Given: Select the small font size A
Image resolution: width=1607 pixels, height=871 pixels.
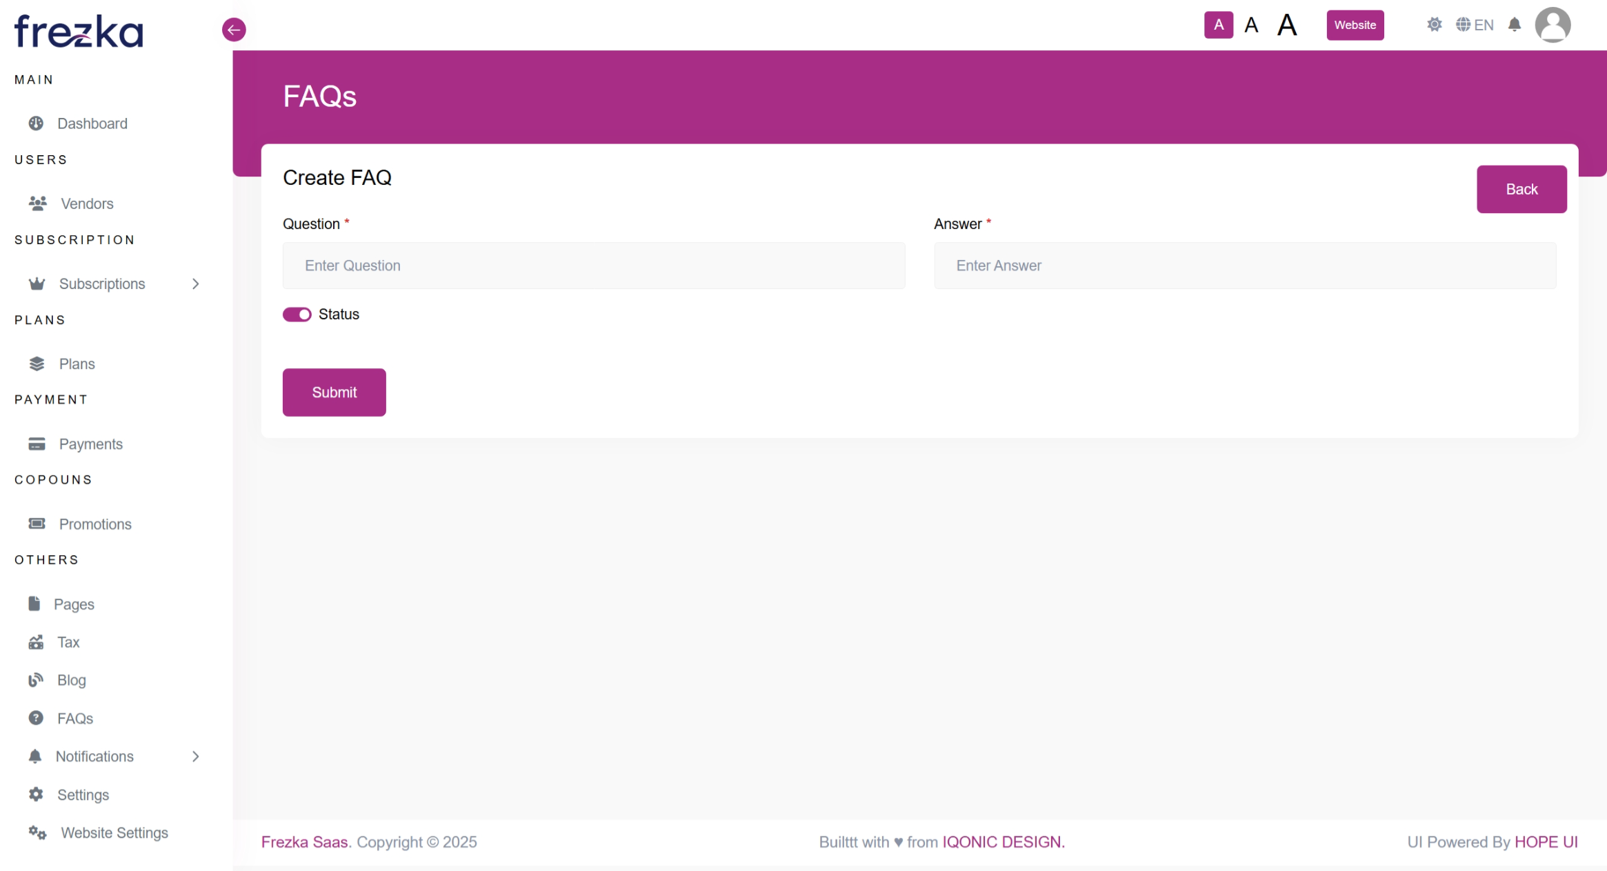Looking at the screenshot, I should click(x=1218, y=26).
